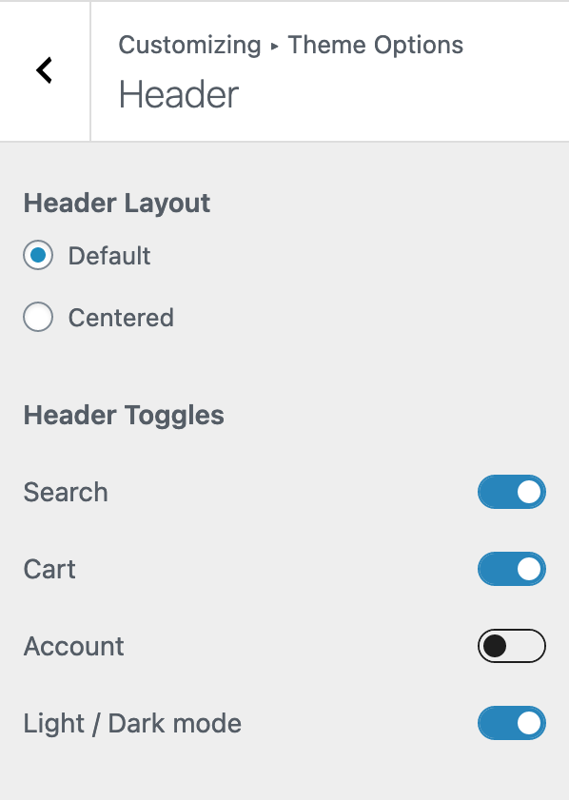Turn off the Cart toggle switch
The width and height of the screenshot is (569, 800).
tap(512, 569)
